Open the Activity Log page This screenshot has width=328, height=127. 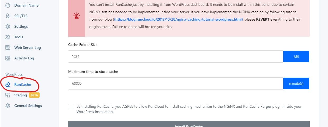click(x=24, y=58)
